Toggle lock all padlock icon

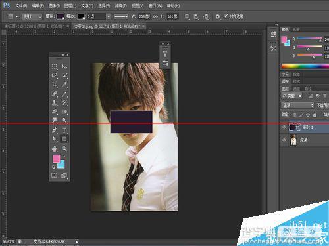pyautogui.click(x=315, y=115)
